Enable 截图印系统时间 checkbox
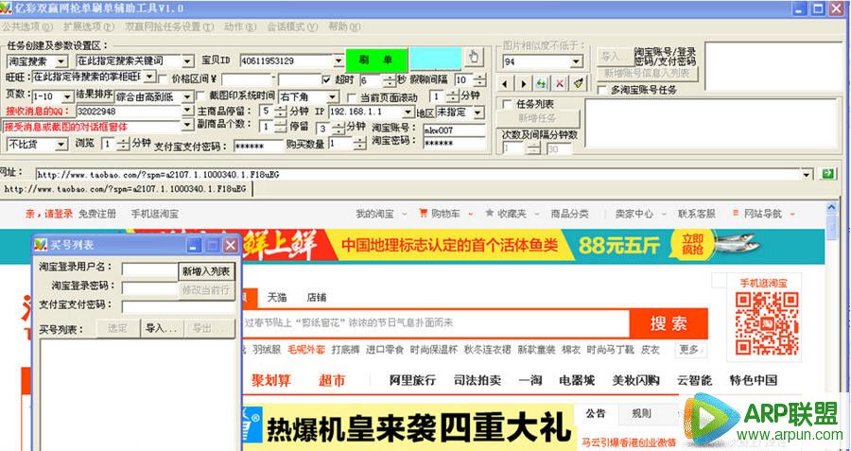This screenshot has width=851, height=451. (x=200, y=96)
